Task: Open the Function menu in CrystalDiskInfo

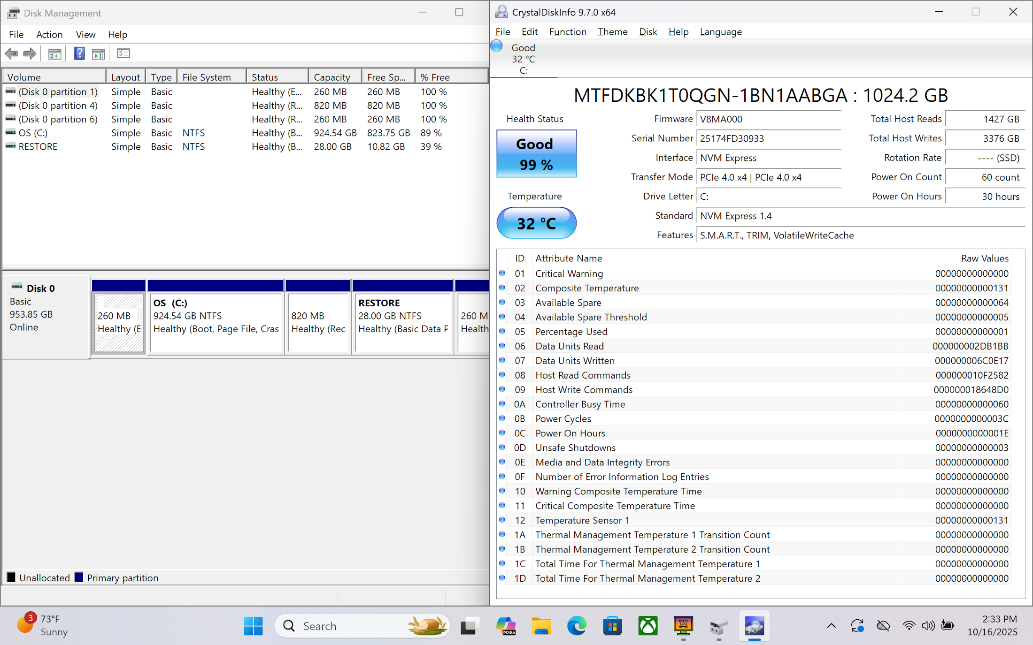Action: (567, 31)
